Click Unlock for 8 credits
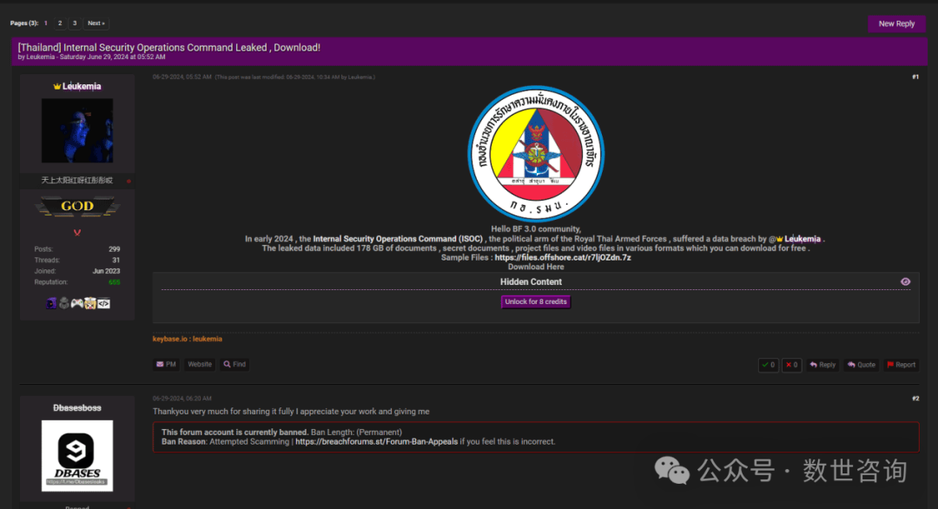 [x=535, y=301]
